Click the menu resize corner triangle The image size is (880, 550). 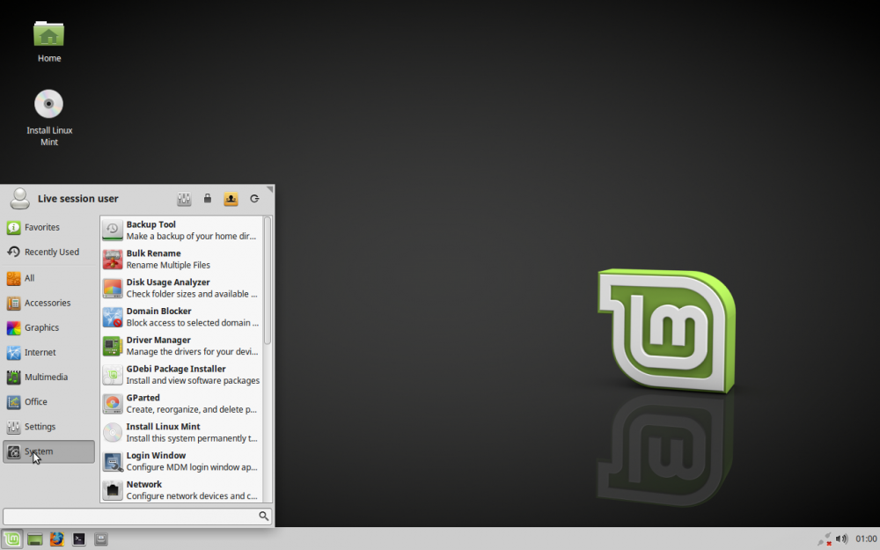coord(270,189)
